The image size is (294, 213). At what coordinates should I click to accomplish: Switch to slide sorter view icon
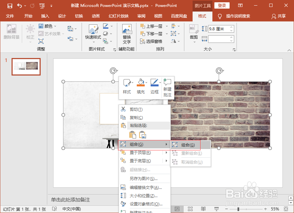tap(190, 209)
